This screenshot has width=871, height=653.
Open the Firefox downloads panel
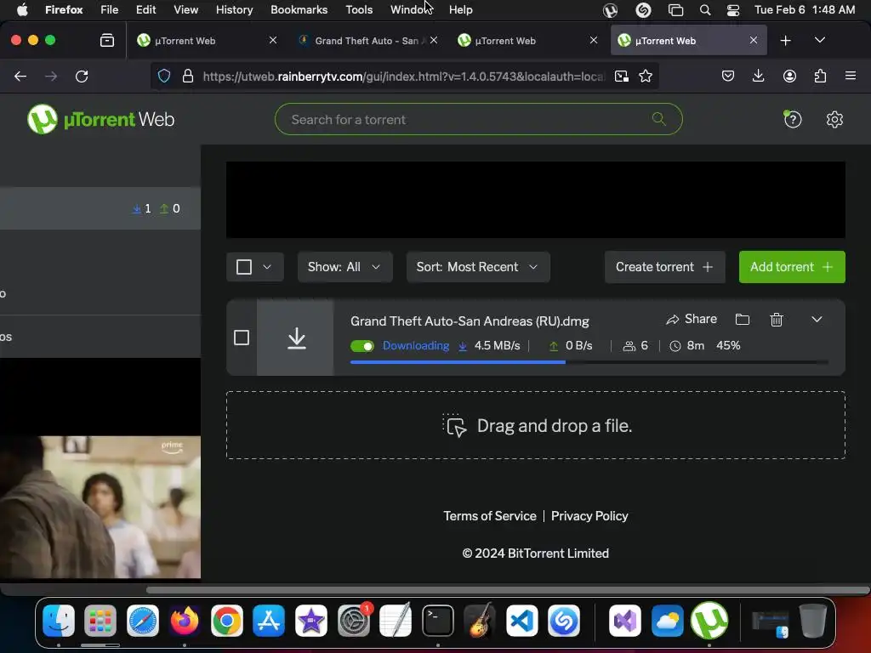tap(758, 76)
